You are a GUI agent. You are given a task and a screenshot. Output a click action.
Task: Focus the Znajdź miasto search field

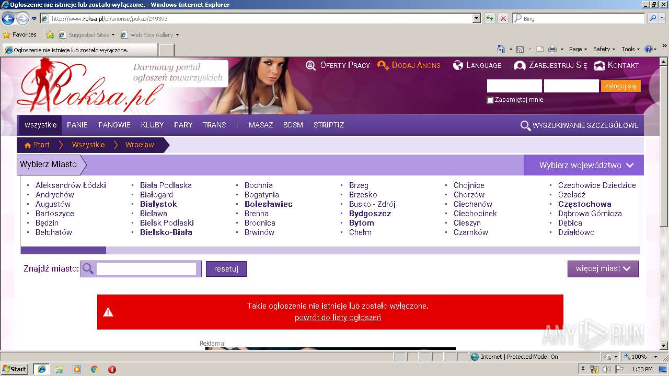point(146,269)
